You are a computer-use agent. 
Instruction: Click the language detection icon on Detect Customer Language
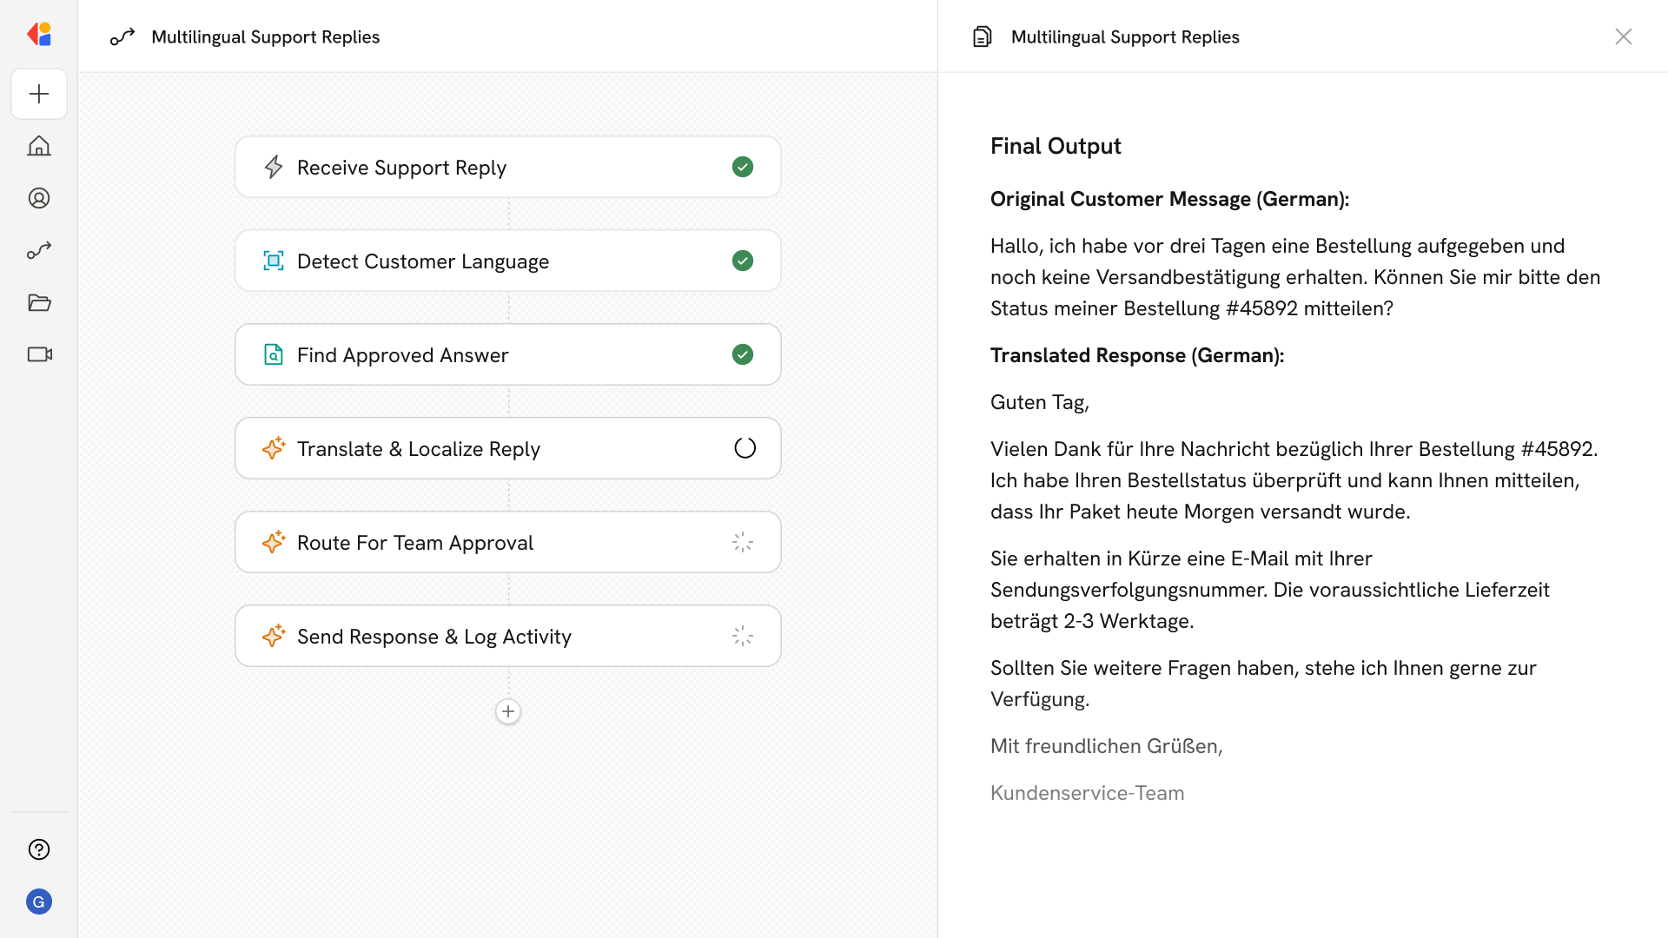point(274,261)
